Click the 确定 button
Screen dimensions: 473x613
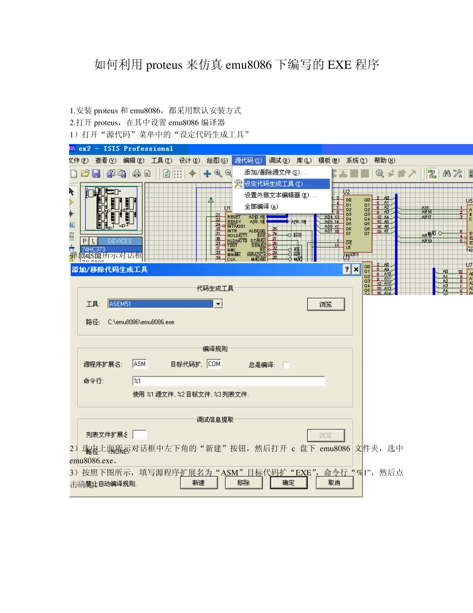(x=288, y=483)
